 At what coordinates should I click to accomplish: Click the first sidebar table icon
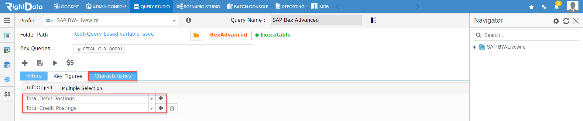pyautogui.click(x=7, y=35)
